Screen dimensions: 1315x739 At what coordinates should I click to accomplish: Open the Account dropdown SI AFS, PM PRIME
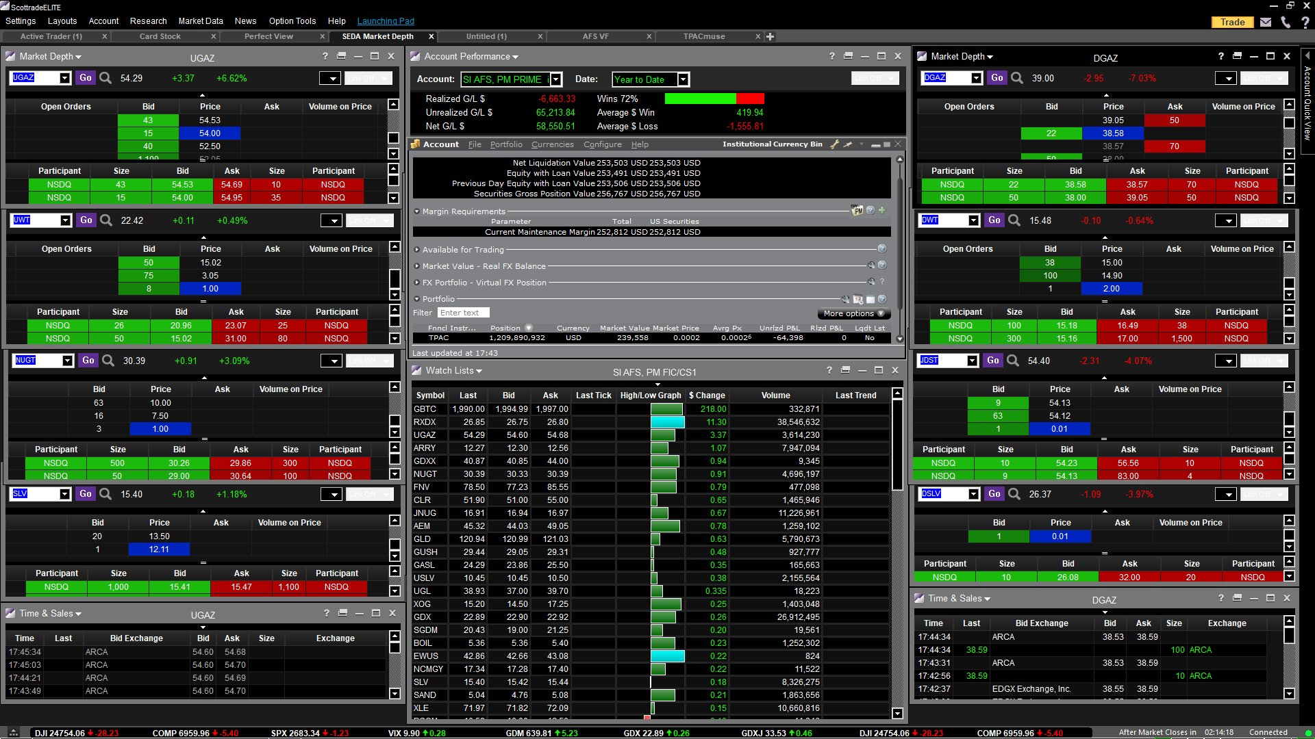pos(556,79)
